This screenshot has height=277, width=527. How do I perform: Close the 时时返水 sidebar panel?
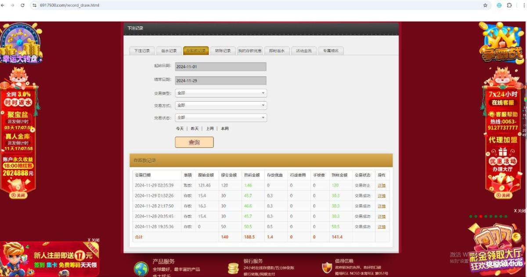18,195
